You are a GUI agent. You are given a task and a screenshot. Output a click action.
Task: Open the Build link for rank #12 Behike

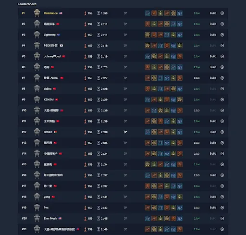click(x=213, y=132)
